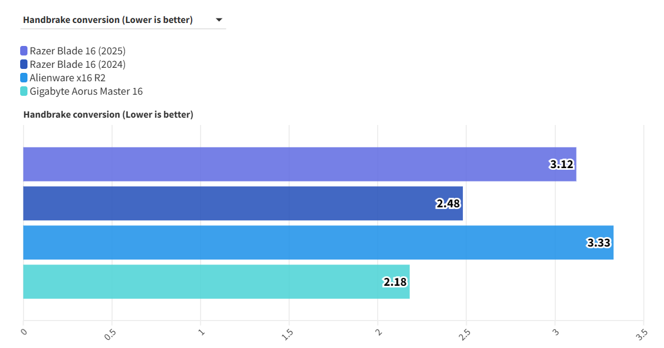The image size is (664, 348).
Task: Click the 2.48 value label
Action: (x=448, y=204)
